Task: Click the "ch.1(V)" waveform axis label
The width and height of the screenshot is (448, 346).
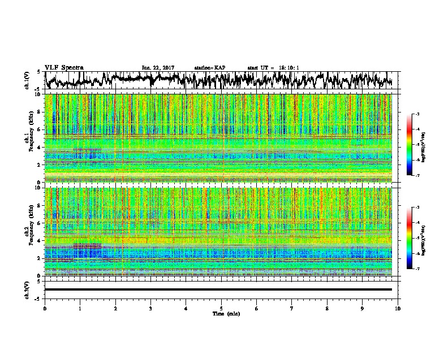Action: [27, 81]
